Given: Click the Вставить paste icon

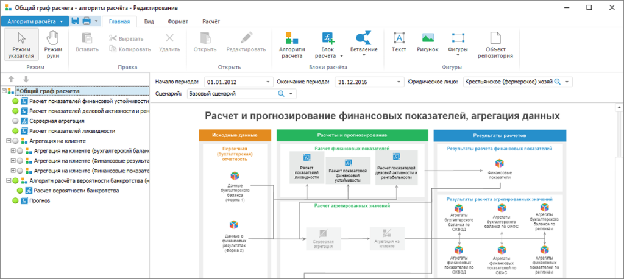Looking at the screenshot, I should pos(87,38).
